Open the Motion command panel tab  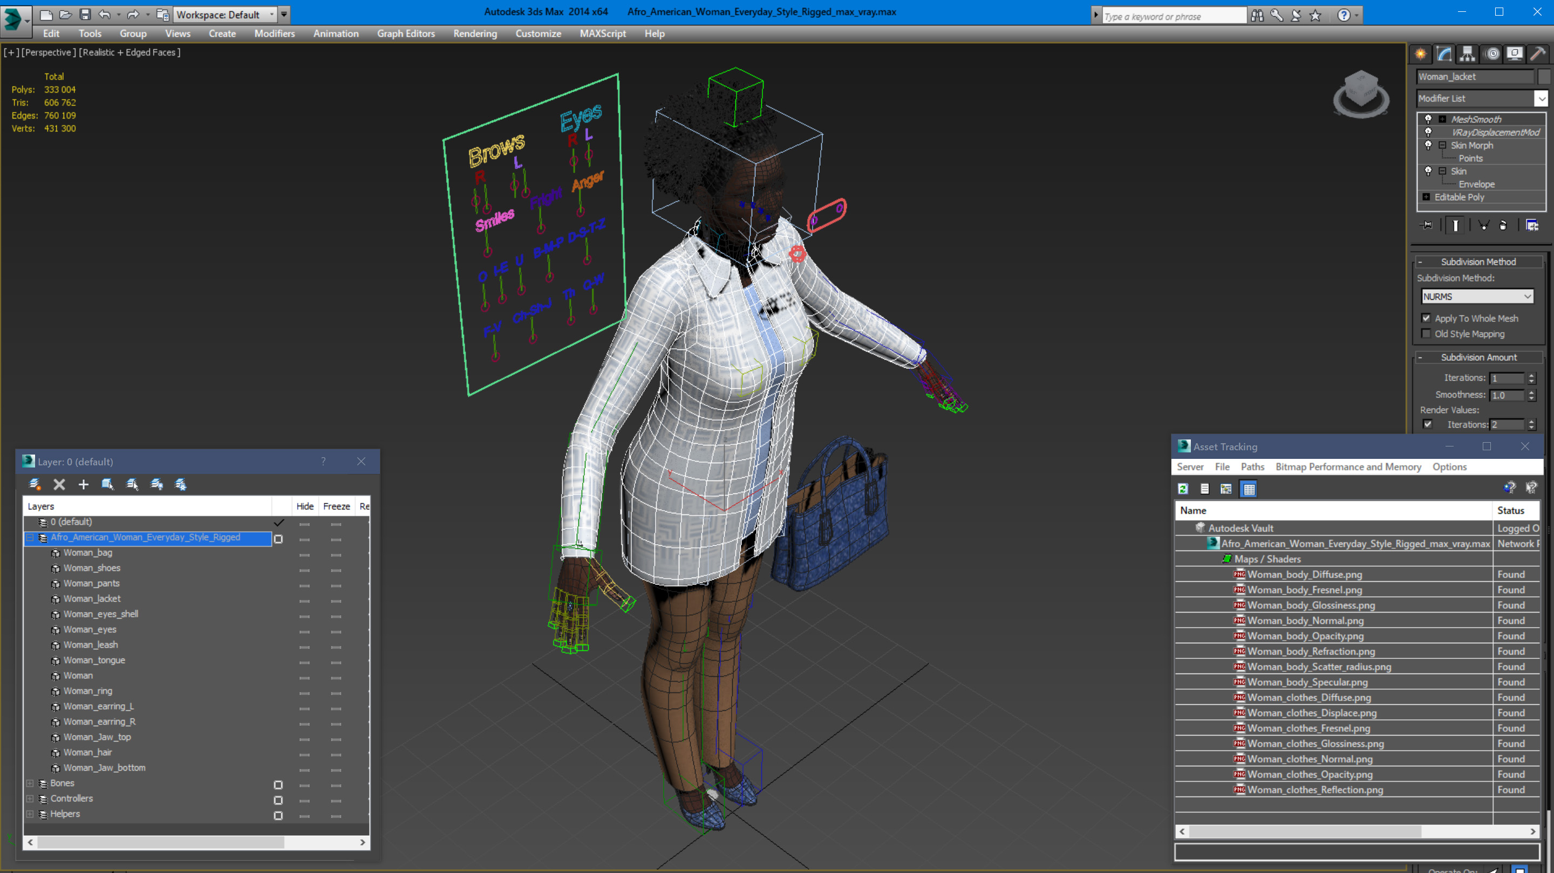coord(1492,54)
